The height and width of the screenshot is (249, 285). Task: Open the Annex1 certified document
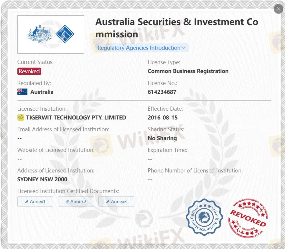pos(35,201)
